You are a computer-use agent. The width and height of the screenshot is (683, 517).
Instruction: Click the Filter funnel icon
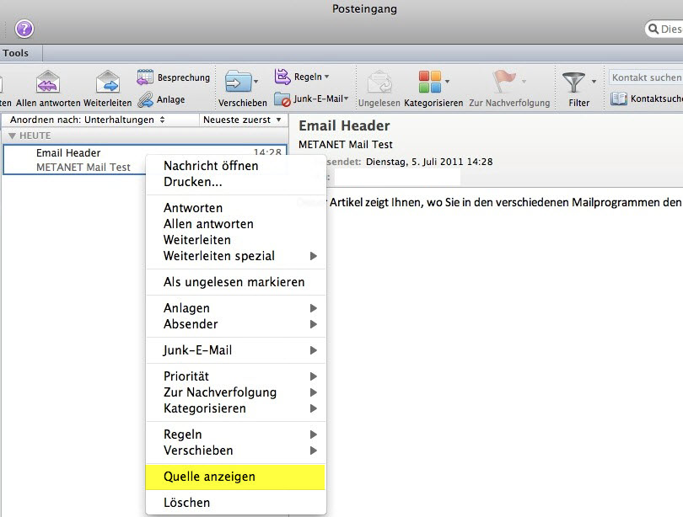(x=576, y=83)
